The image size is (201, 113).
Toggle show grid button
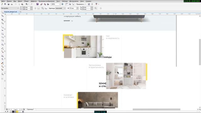(x=70, y=4)
